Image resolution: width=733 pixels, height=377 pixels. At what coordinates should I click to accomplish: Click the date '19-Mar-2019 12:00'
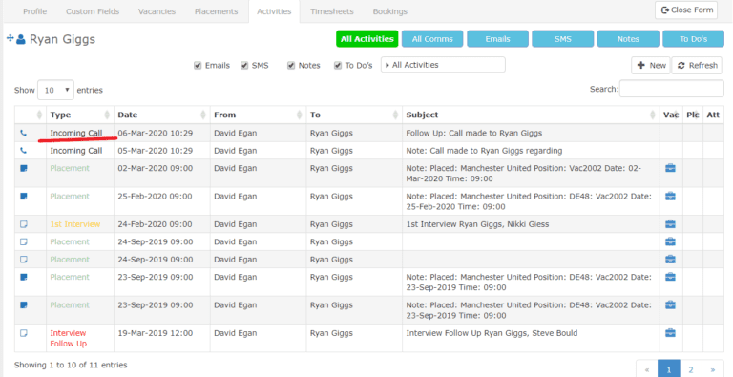click(x=156, y=333)
